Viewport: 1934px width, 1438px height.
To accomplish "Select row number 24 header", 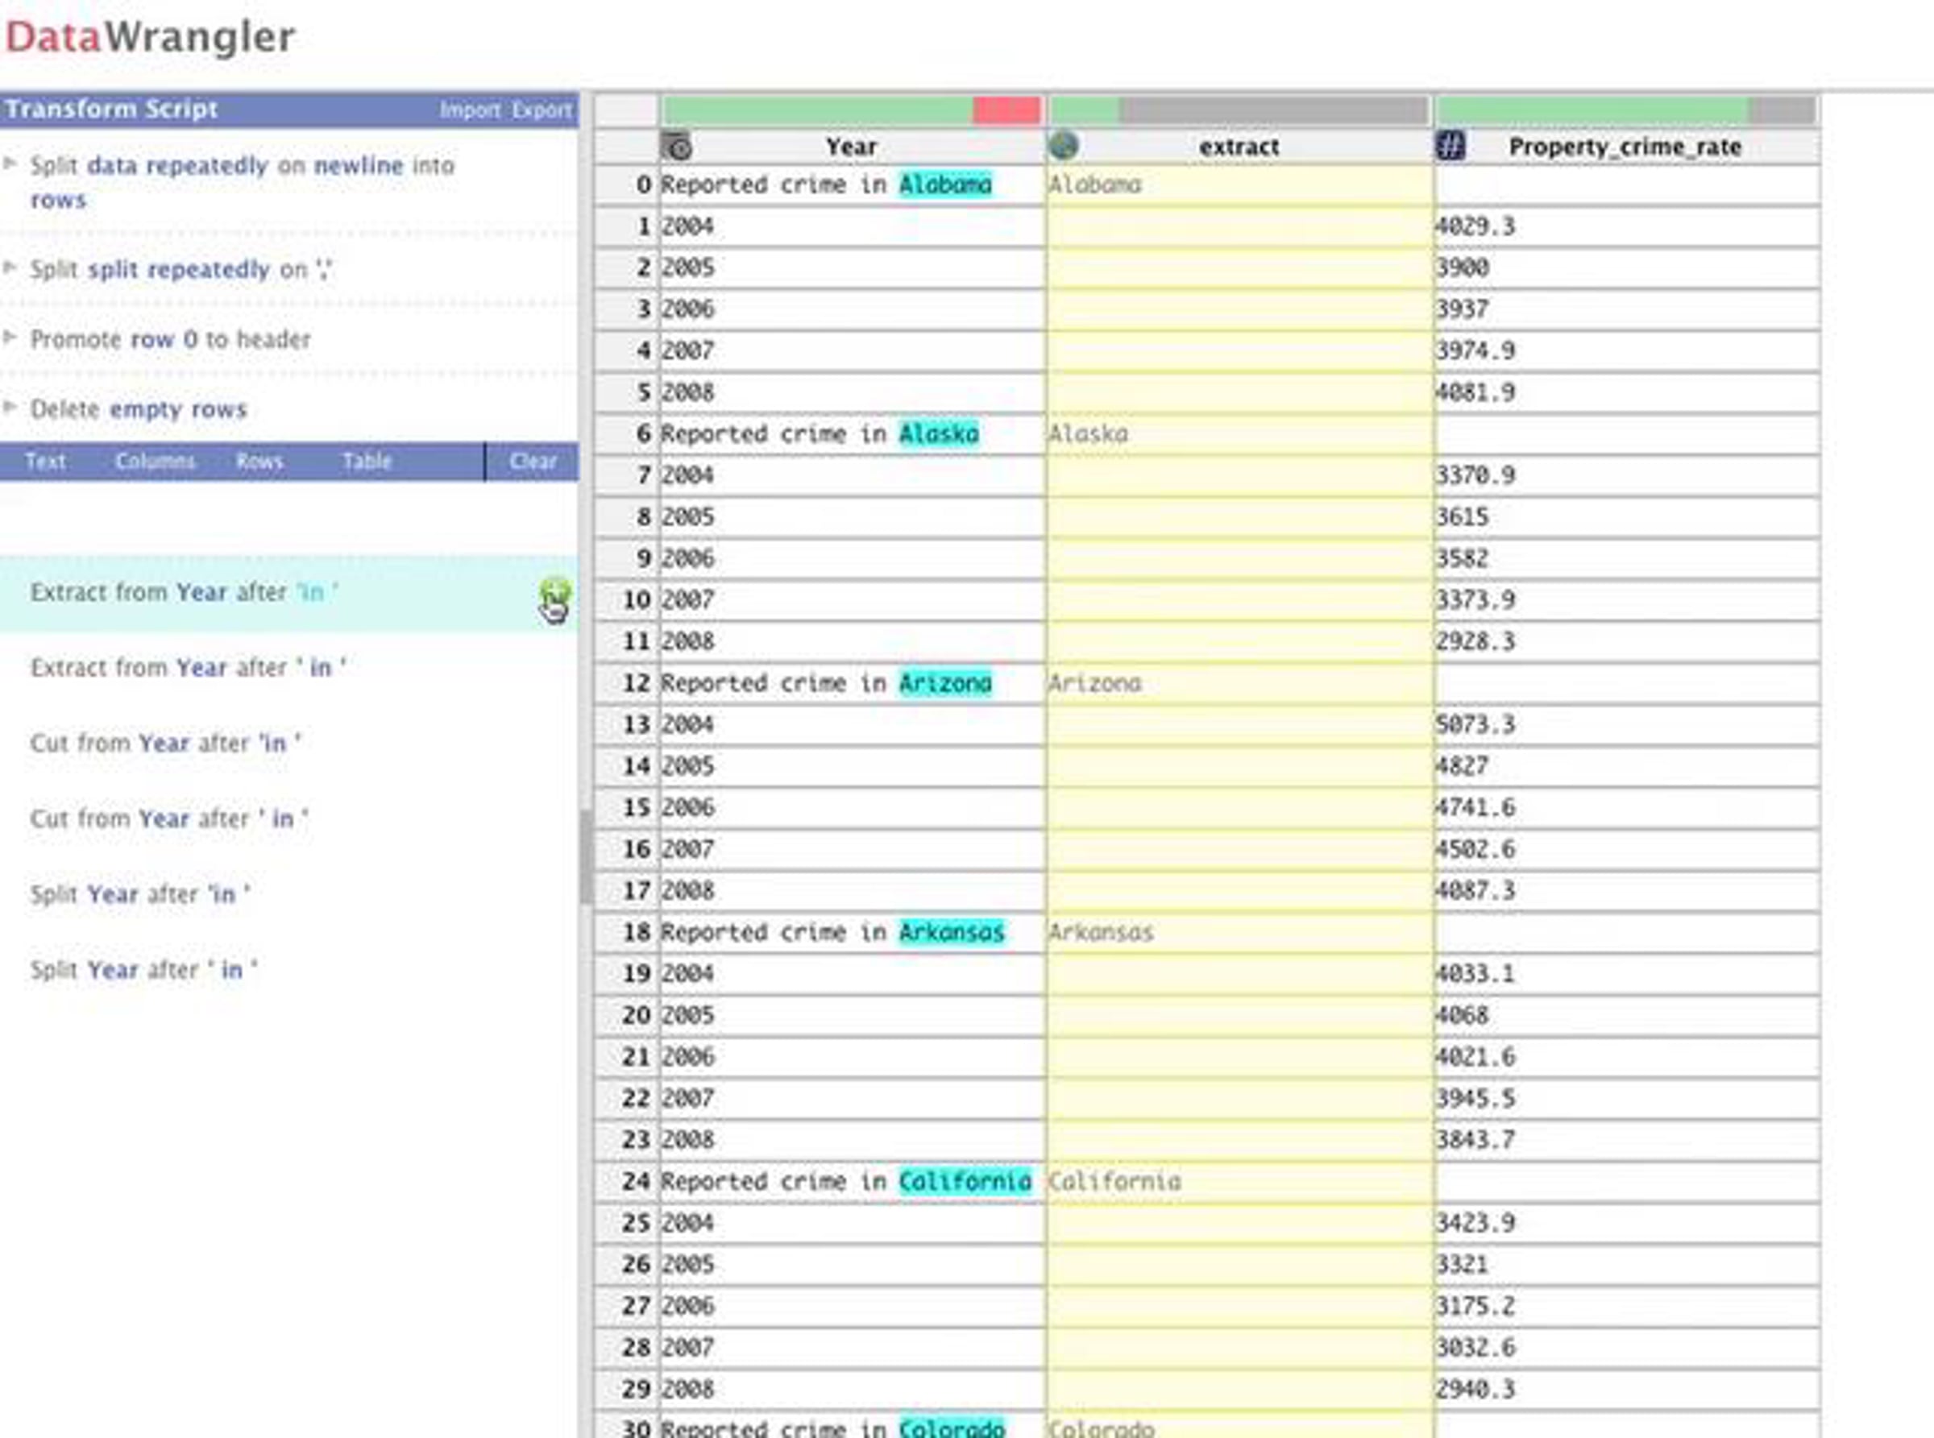I will point(627,1181).
